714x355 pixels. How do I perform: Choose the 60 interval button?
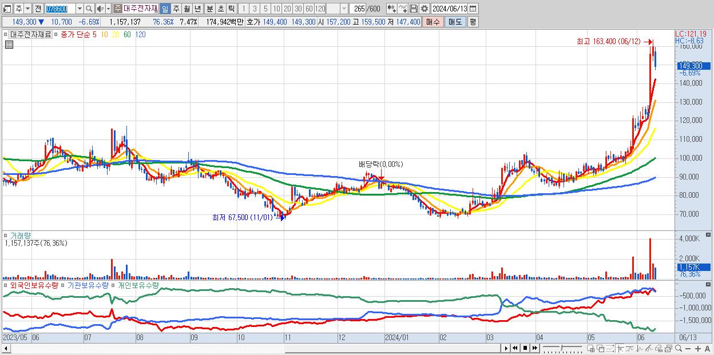click(x=309, y=9)
